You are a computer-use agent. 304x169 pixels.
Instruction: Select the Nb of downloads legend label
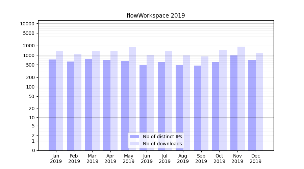162,144
